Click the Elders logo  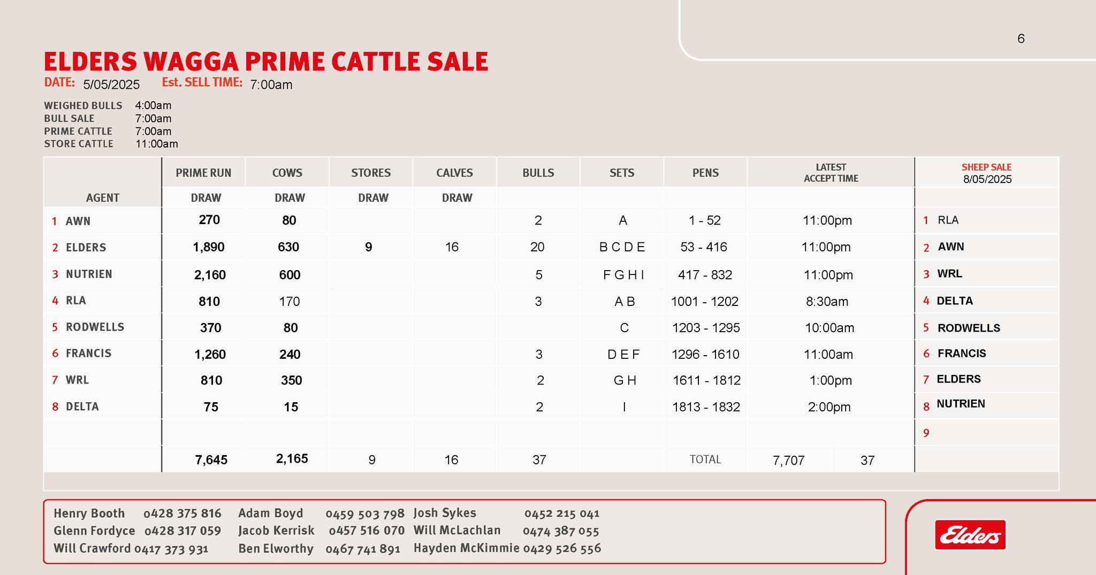pyautogui.click(x=970, y=534)
